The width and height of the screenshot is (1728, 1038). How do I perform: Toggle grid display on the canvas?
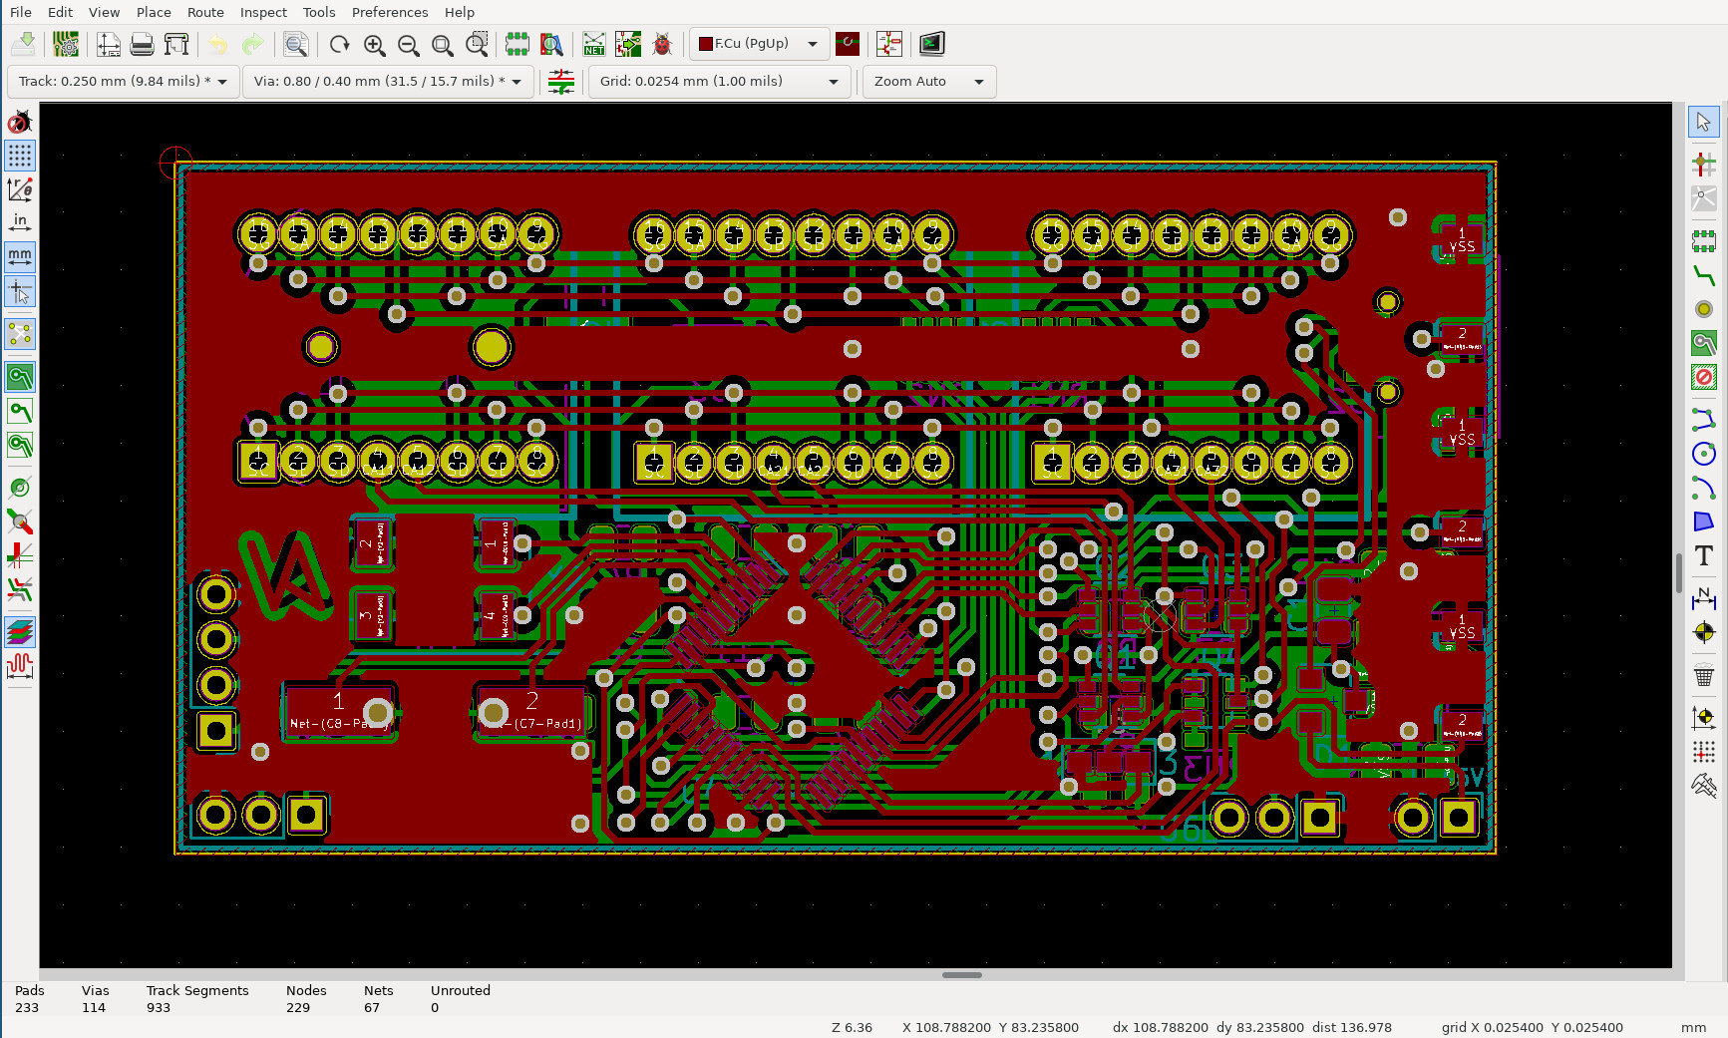point(20,156)
